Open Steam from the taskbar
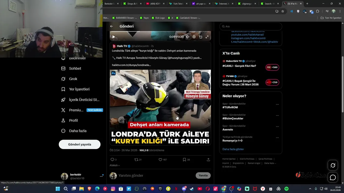Screen dimensions: 344x193 click(x=192, y=189)
